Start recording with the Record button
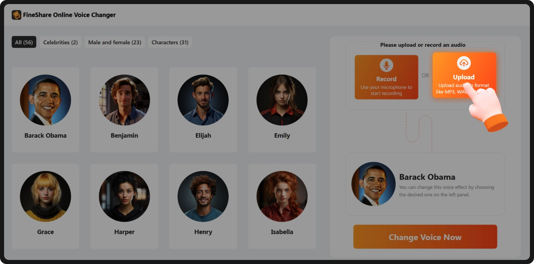The height and width of the screenshot is (264, 534). 386,77
